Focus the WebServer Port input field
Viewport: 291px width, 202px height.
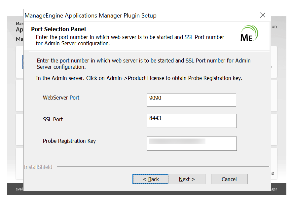(x=191, y=100)
